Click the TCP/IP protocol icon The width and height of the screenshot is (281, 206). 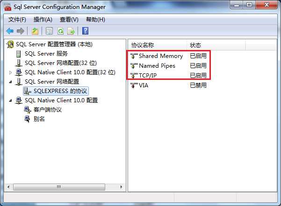coord(134,76)
